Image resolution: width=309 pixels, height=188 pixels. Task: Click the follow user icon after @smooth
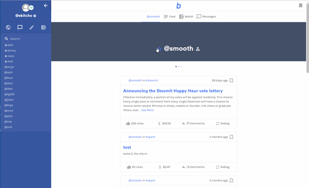coord(198,49)
